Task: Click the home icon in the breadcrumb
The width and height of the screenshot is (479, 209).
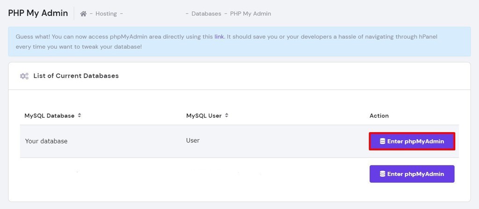Action: 83,14
